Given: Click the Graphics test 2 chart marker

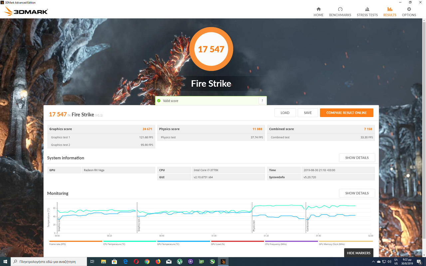Looking at the screenshot, I should (138, 224).
